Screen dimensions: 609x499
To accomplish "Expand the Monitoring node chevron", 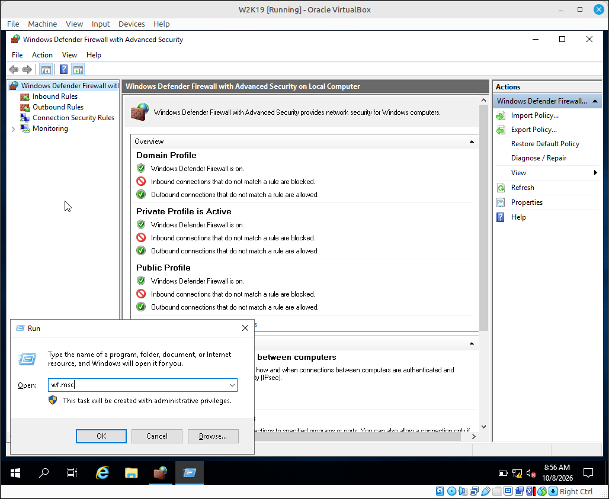I will 13,129.
